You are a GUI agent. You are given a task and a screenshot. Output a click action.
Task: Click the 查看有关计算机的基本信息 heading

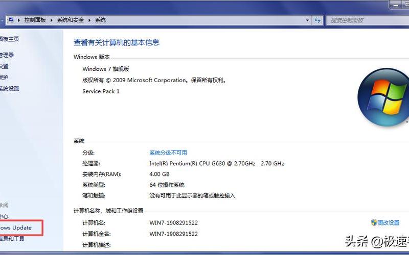[117, 42]
